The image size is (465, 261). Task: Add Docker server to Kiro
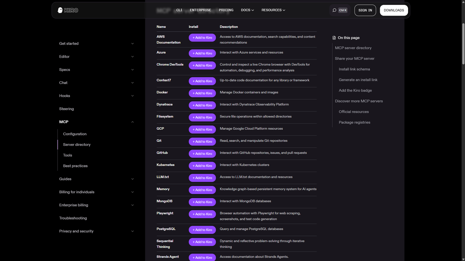tap(202, 93)
